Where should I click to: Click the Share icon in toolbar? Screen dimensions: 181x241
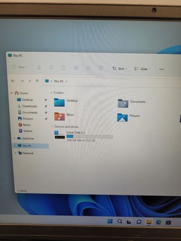click(x=89, y=68)
